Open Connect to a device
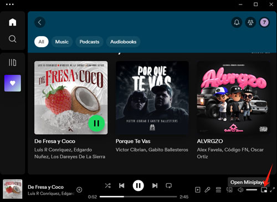 click(229, 190)
